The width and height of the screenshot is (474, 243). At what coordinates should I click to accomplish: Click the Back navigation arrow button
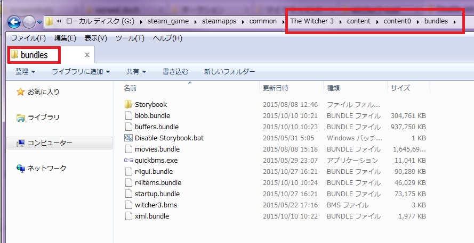coord(14,22)
